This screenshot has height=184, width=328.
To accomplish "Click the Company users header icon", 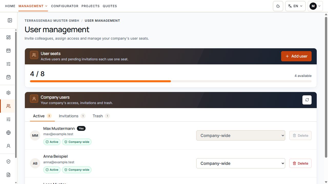I will point(34,99).
